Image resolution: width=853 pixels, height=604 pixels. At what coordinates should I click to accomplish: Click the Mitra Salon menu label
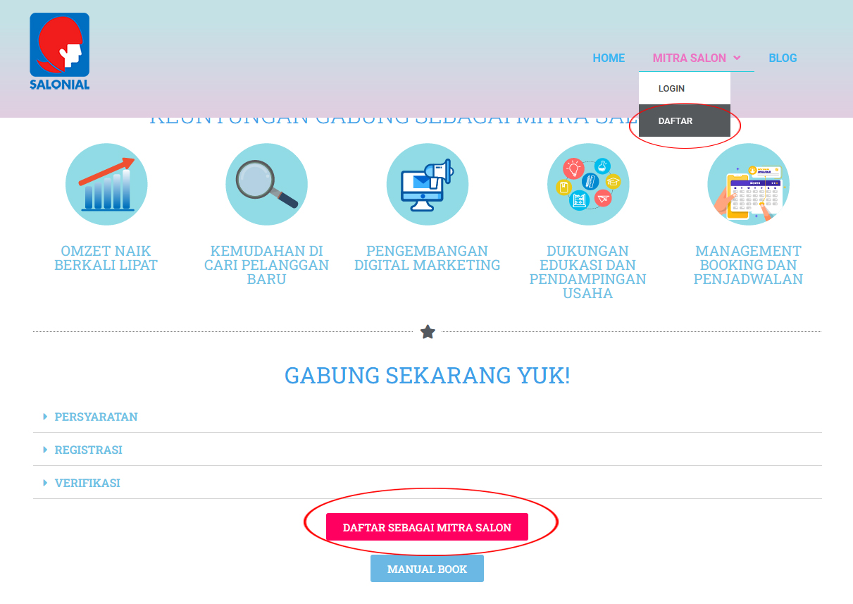tap(689, 58)
